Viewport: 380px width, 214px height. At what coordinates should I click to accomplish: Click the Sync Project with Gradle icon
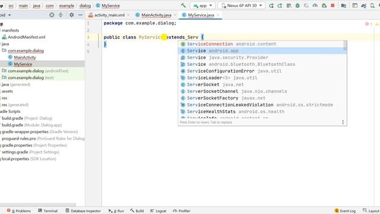click(x=363, y=5)
